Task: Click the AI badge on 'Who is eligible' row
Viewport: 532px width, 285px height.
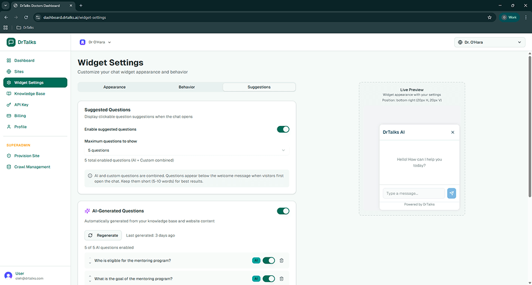Action: click(x=256, y=260)
